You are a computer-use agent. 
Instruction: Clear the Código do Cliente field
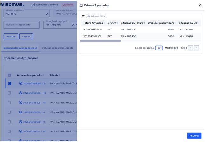click(x=47, y=14)
